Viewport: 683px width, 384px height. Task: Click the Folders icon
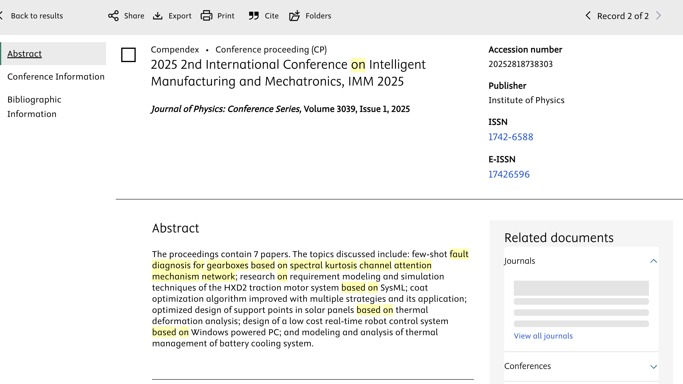click(x=295, y=16)
